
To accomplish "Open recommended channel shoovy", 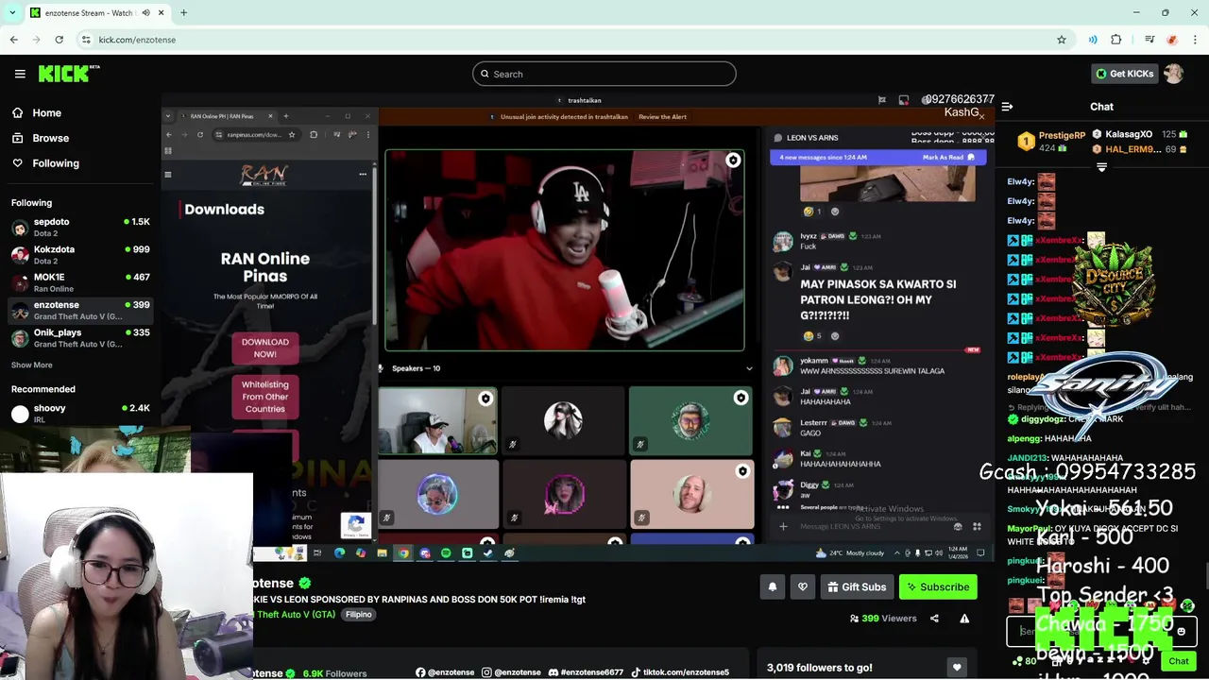I will (x=80, y=413).
